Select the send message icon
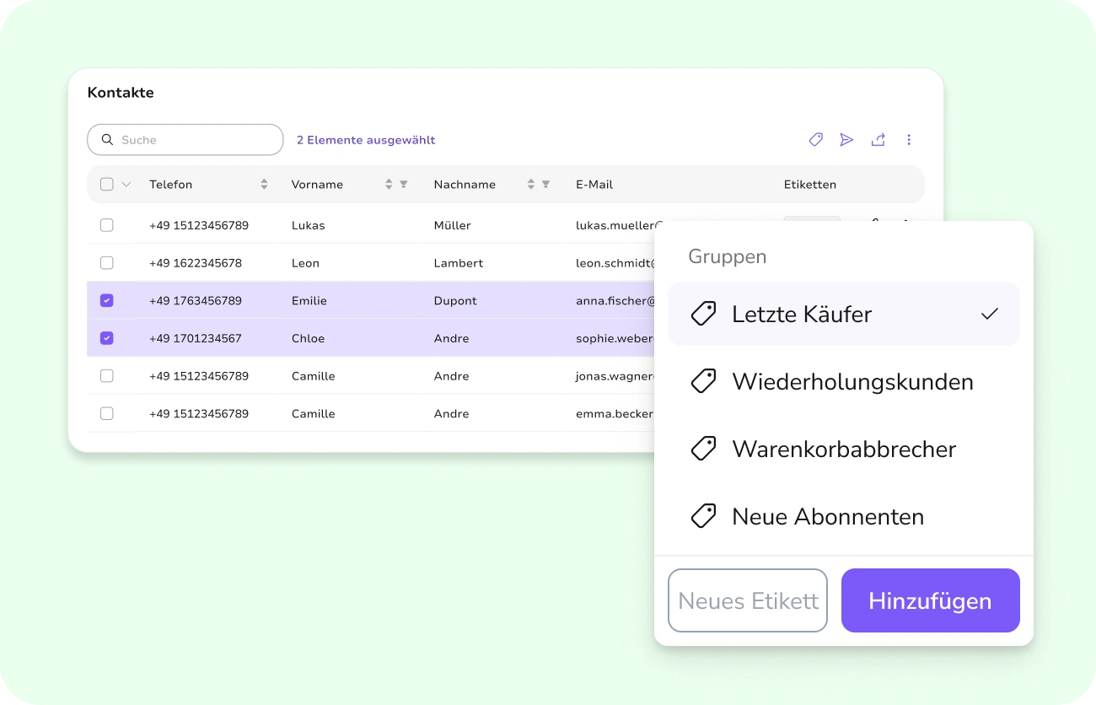This screenshot has width=1096, height=705. pos(846,139)
